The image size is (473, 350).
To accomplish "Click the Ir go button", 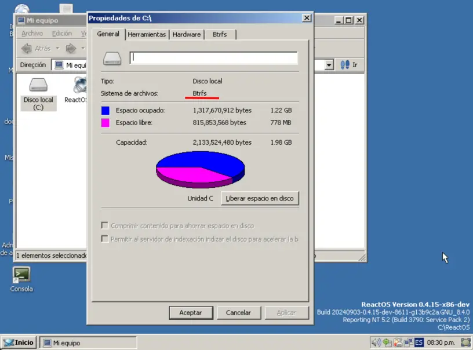I will point(349,65).
